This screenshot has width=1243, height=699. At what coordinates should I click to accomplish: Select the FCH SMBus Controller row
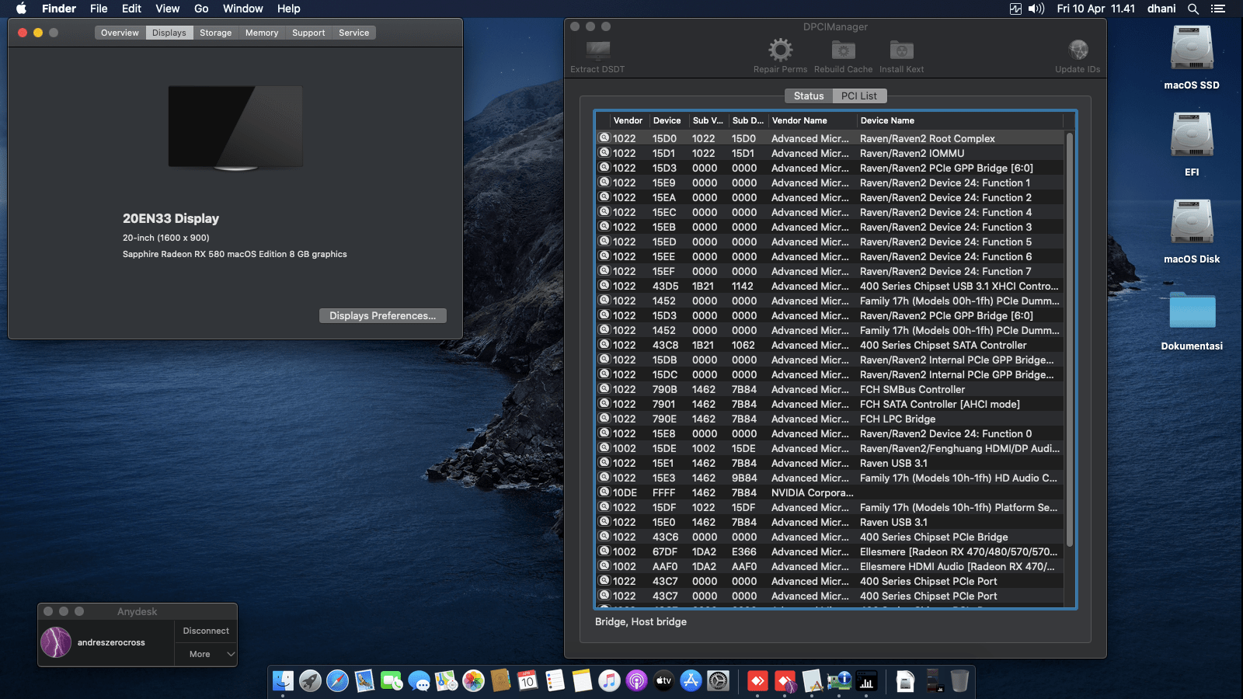830,389
